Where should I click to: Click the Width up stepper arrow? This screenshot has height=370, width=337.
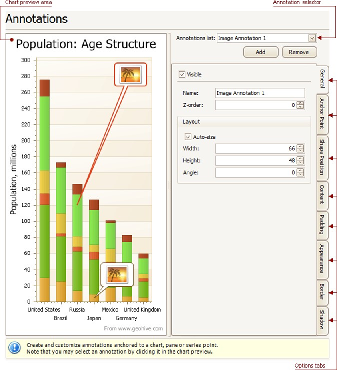coord(301,147)
